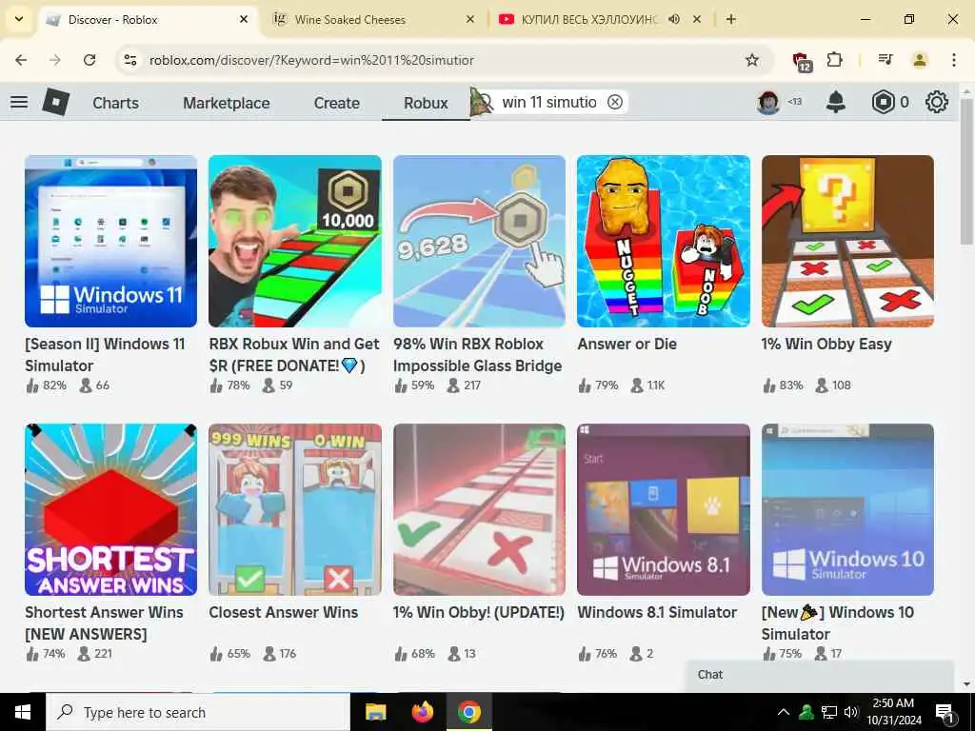Open a new browser tab
The width and height of the screenshot is (975, 731).
point(731,19)
